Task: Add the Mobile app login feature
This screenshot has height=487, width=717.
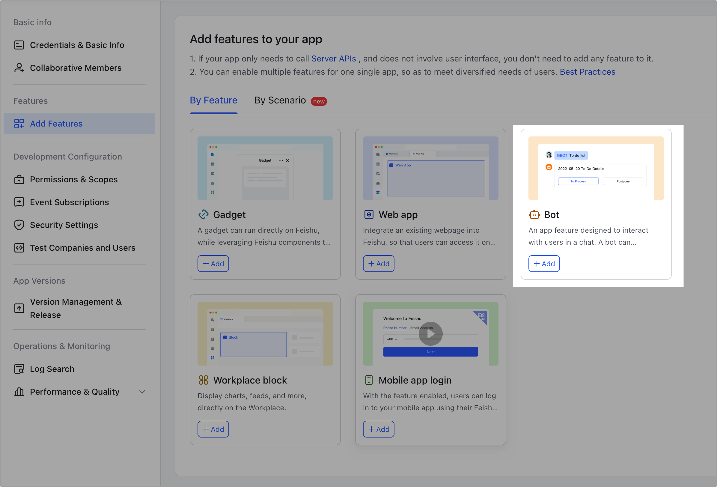Action: tap(379, 429)
